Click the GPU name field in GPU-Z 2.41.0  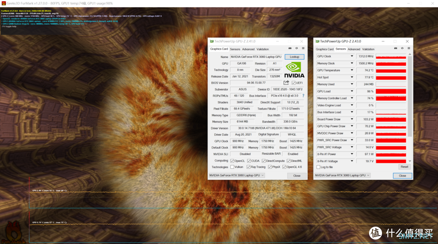click(x=256, y=57)
